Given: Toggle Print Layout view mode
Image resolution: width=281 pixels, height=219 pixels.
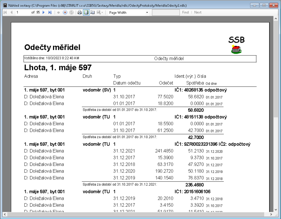Looking at the screenshot, I should 85,12.
